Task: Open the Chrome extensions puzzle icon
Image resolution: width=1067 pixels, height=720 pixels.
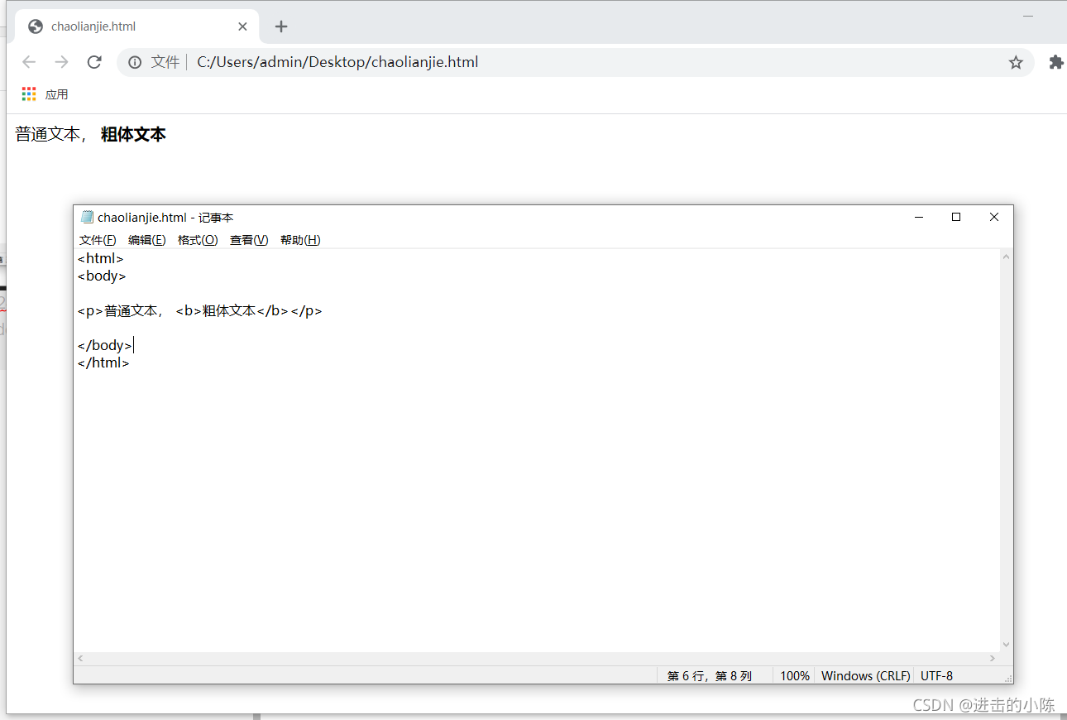Action: tap(1056, 62)
